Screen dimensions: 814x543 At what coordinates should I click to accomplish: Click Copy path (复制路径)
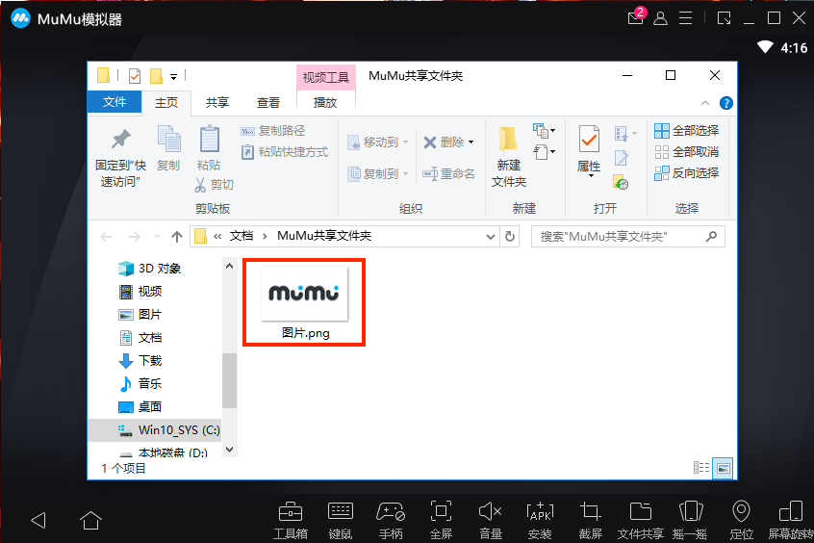pos(273,131)
